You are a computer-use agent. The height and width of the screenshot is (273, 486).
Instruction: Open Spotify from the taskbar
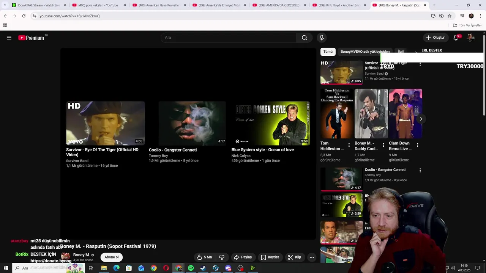[x=191, y=268]
